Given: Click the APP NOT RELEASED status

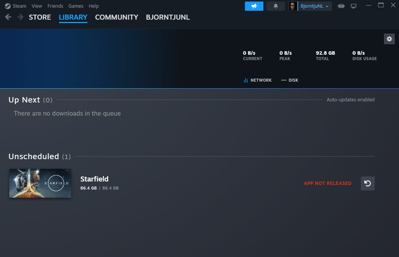Looking at the screenshot, I should [328, 183].
